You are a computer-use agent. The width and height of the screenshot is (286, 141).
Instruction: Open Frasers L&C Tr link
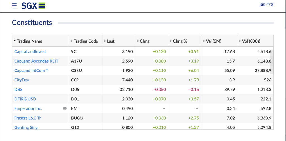tap(28, 118)
